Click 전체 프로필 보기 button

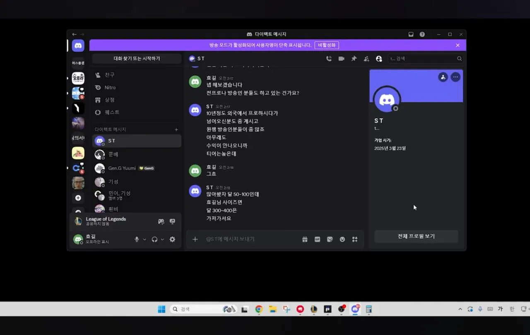(416, 236)
